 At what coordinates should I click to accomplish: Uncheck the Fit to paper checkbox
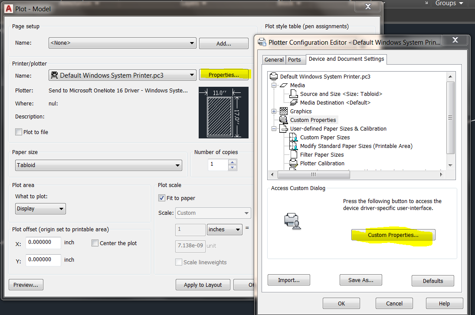pos(162,198)
